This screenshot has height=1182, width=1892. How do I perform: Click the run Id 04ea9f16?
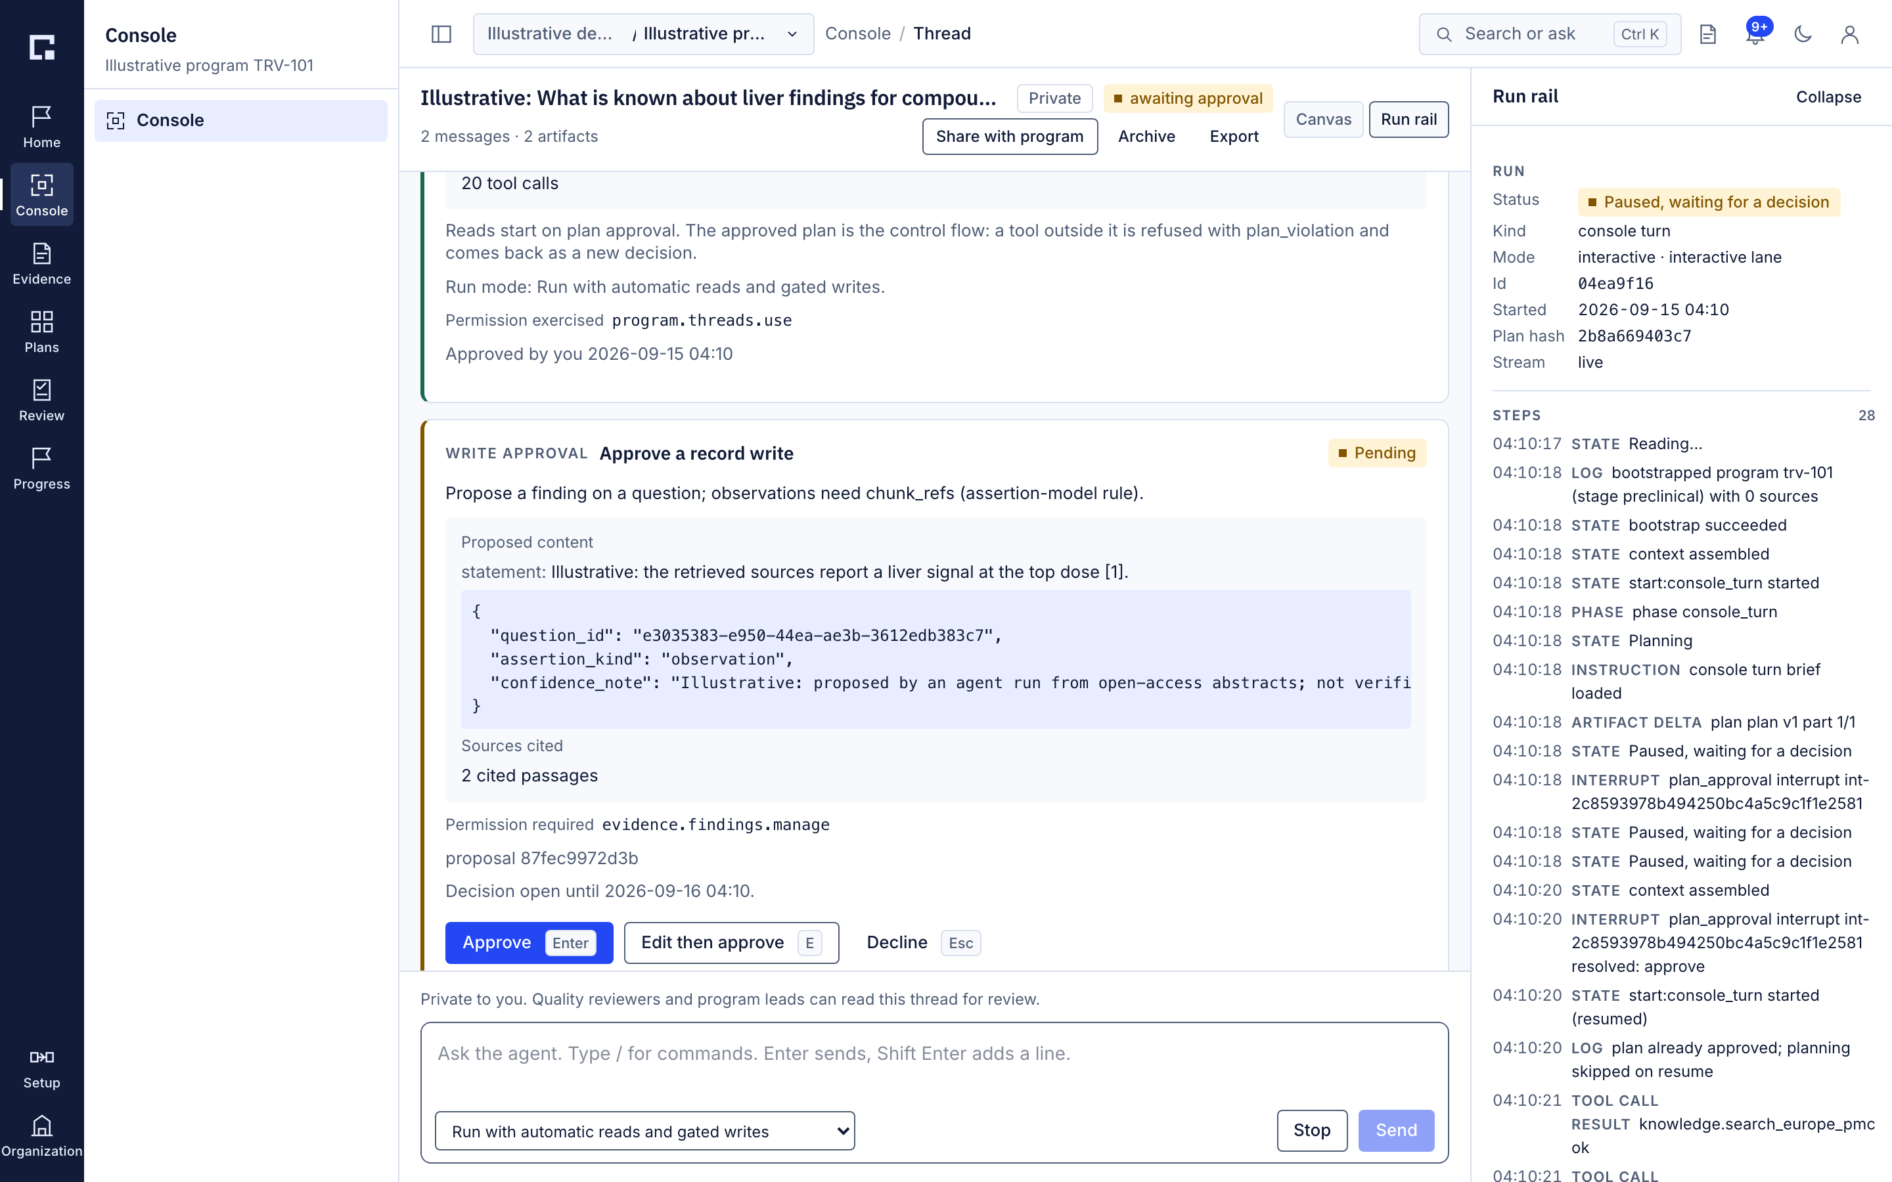(1615, 284)
